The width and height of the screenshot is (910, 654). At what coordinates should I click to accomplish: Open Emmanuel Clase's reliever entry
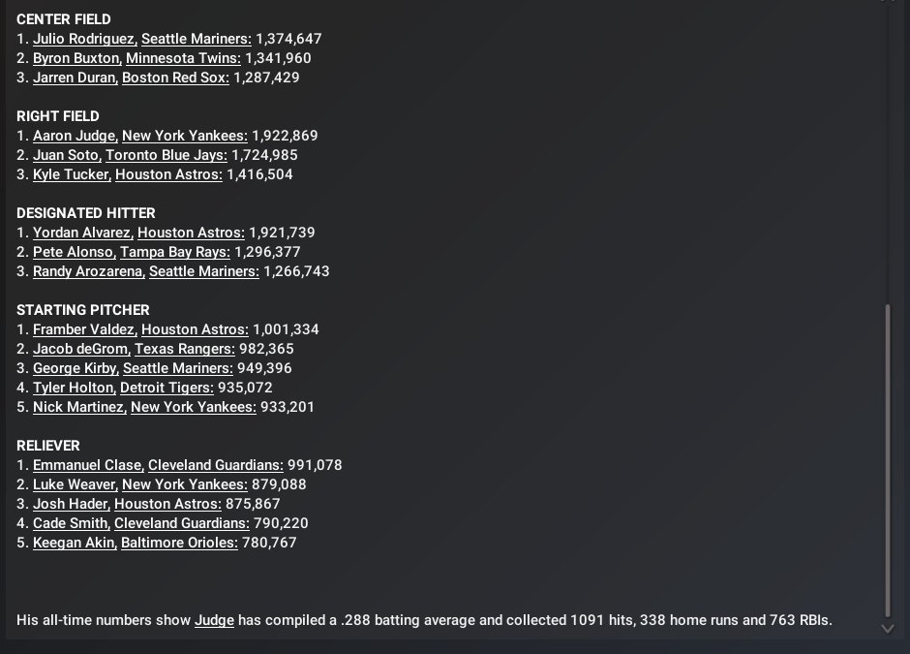pos(87,465)
